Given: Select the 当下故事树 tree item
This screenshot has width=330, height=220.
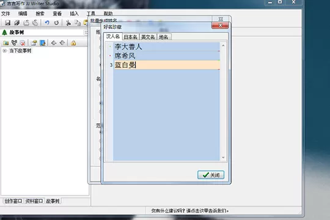Looking at the screenshot, I should 20,51.
